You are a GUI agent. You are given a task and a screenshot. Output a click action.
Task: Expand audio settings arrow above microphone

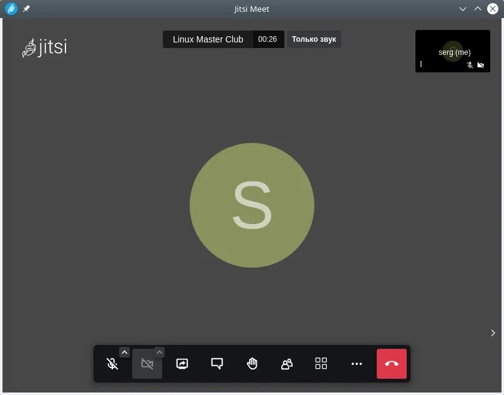[x=124, y=352]
